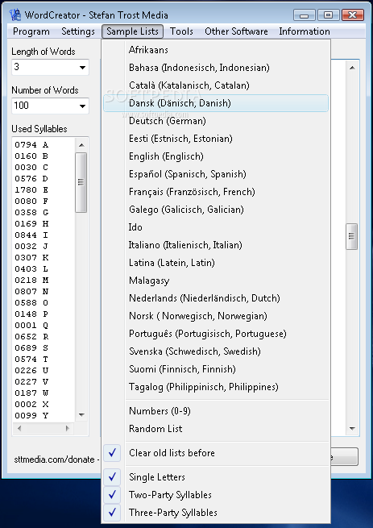Click the up arrow of syllables scrollbar

coord(81,145)
